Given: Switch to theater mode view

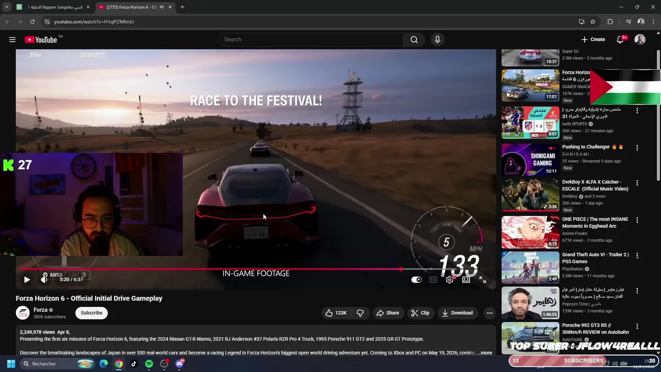Looking at the screenshot, I should click(x=466, y=280).
